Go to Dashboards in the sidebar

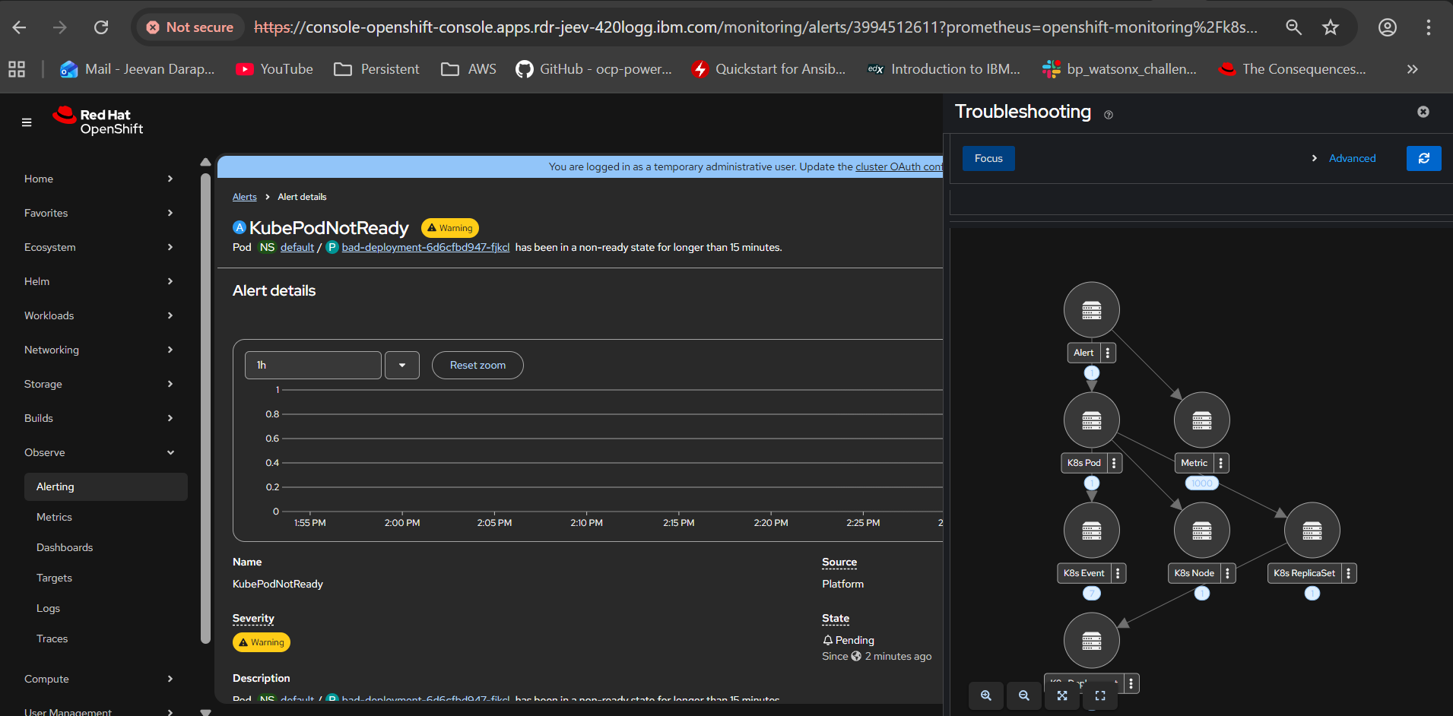click(x=65, y=547)
